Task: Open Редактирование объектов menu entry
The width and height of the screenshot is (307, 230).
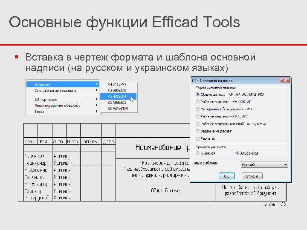Action: [63, 106]
